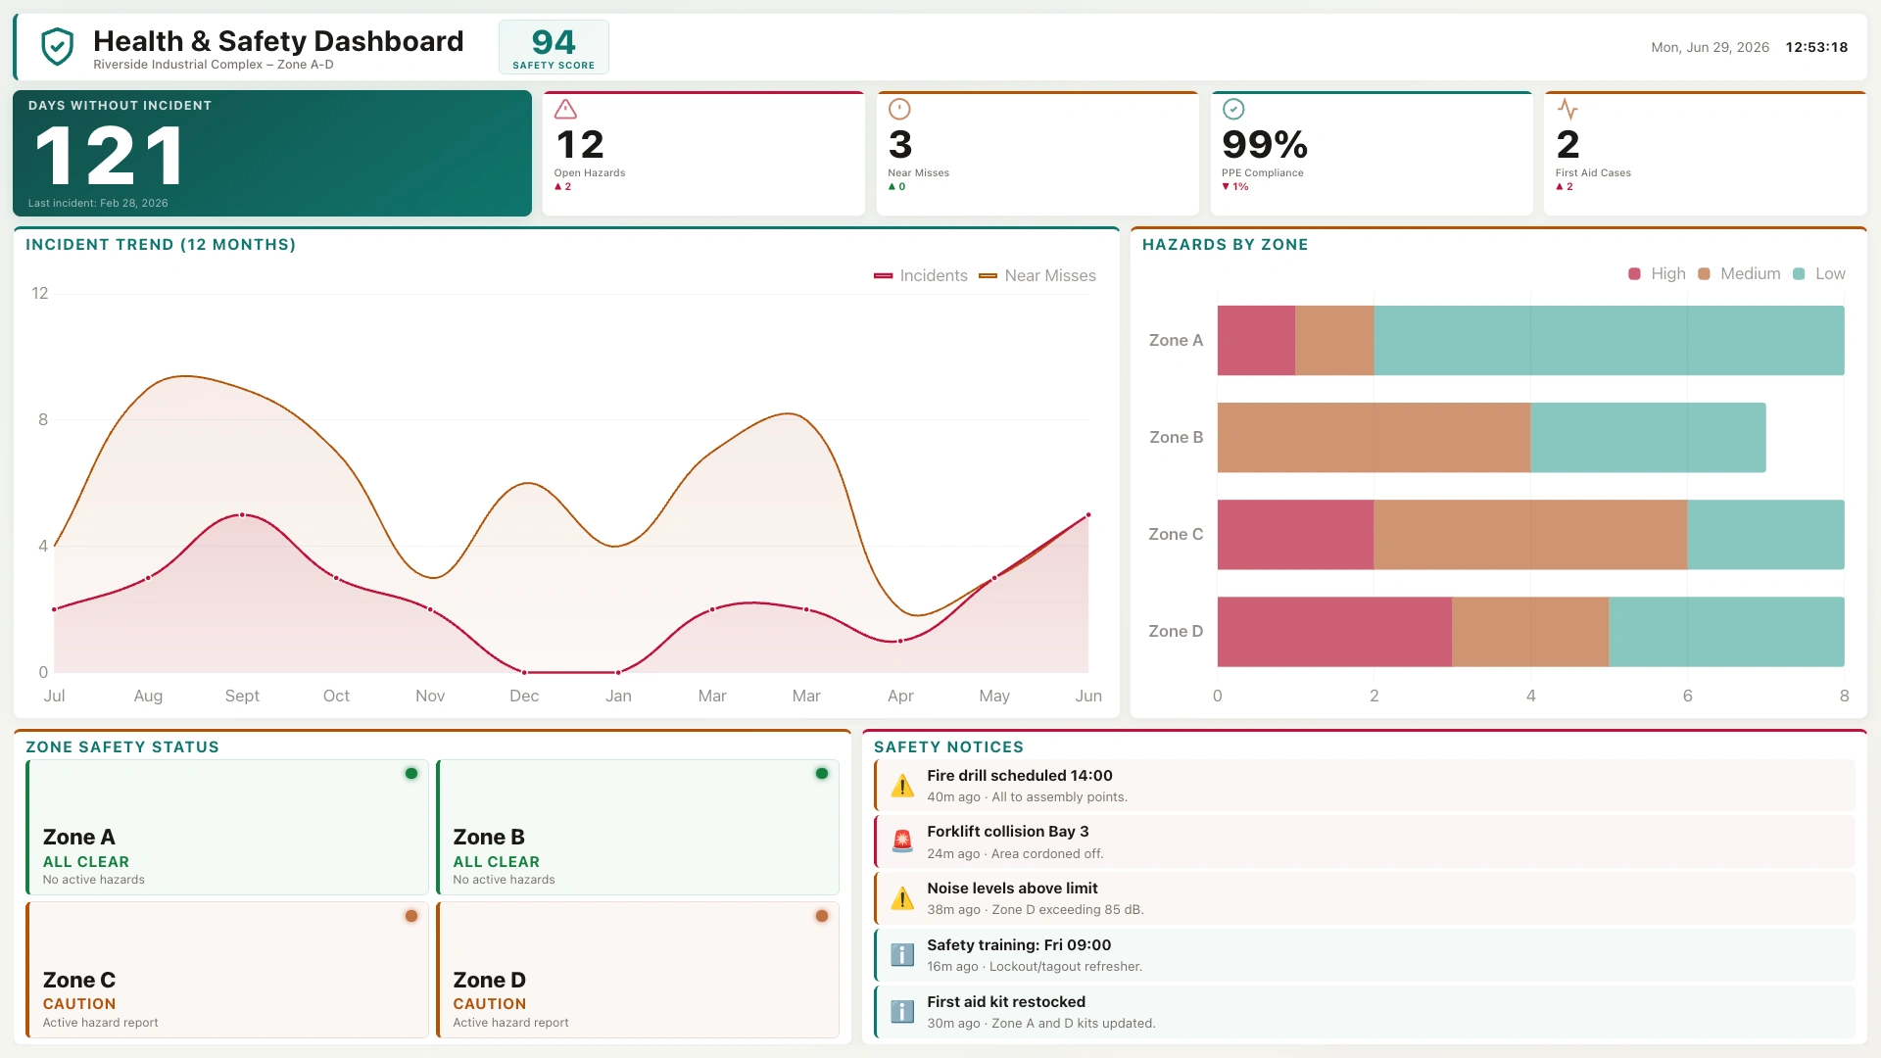Viewport: 1881px width, 1058px height.
Task: Click the Open Hazards warning triangle icon
Action: coord(565,109)
